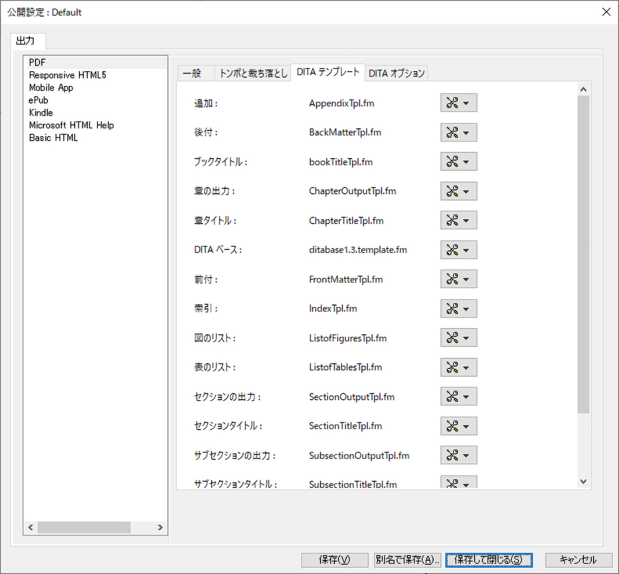Expand the dropdown arrow for ChapterTitleTpl.fm

[466, 221]
